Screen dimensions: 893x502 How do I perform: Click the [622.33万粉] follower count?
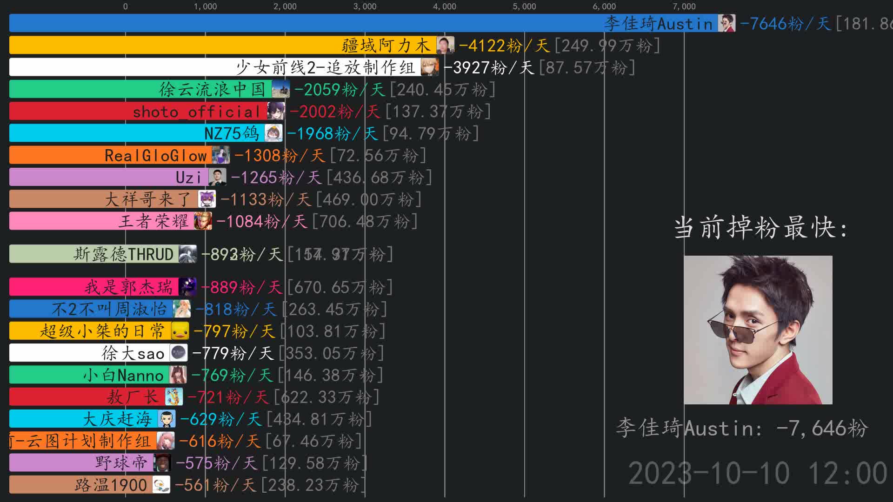(x=327, y=397)
